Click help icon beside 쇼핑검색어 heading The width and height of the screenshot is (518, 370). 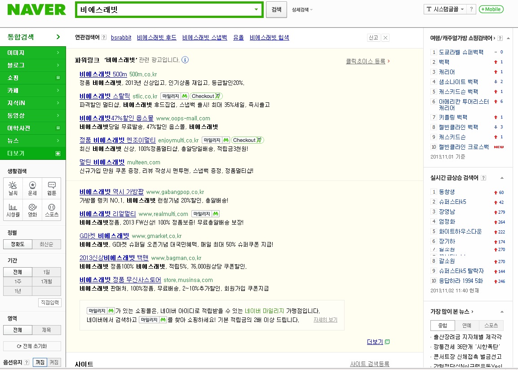point(500,38)
